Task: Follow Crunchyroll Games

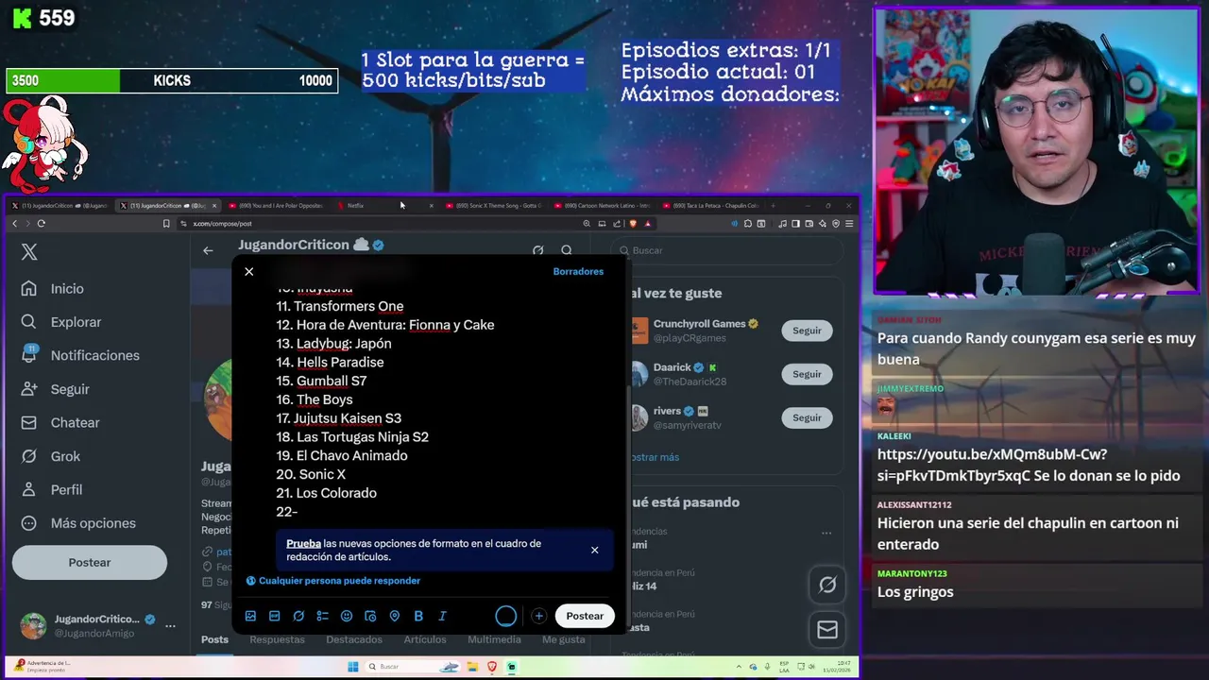Action: [807, 331]
